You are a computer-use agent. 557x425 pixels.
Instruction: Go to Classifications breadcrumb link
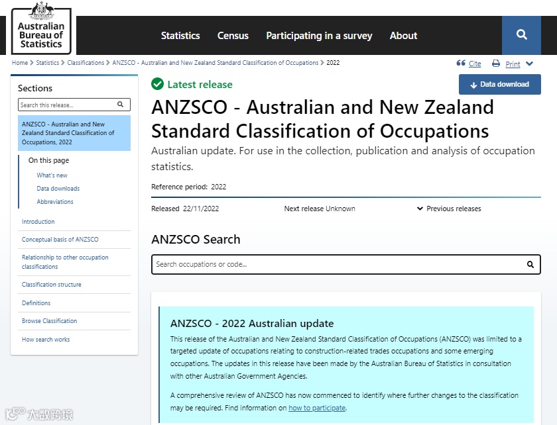tap(86, 63)
